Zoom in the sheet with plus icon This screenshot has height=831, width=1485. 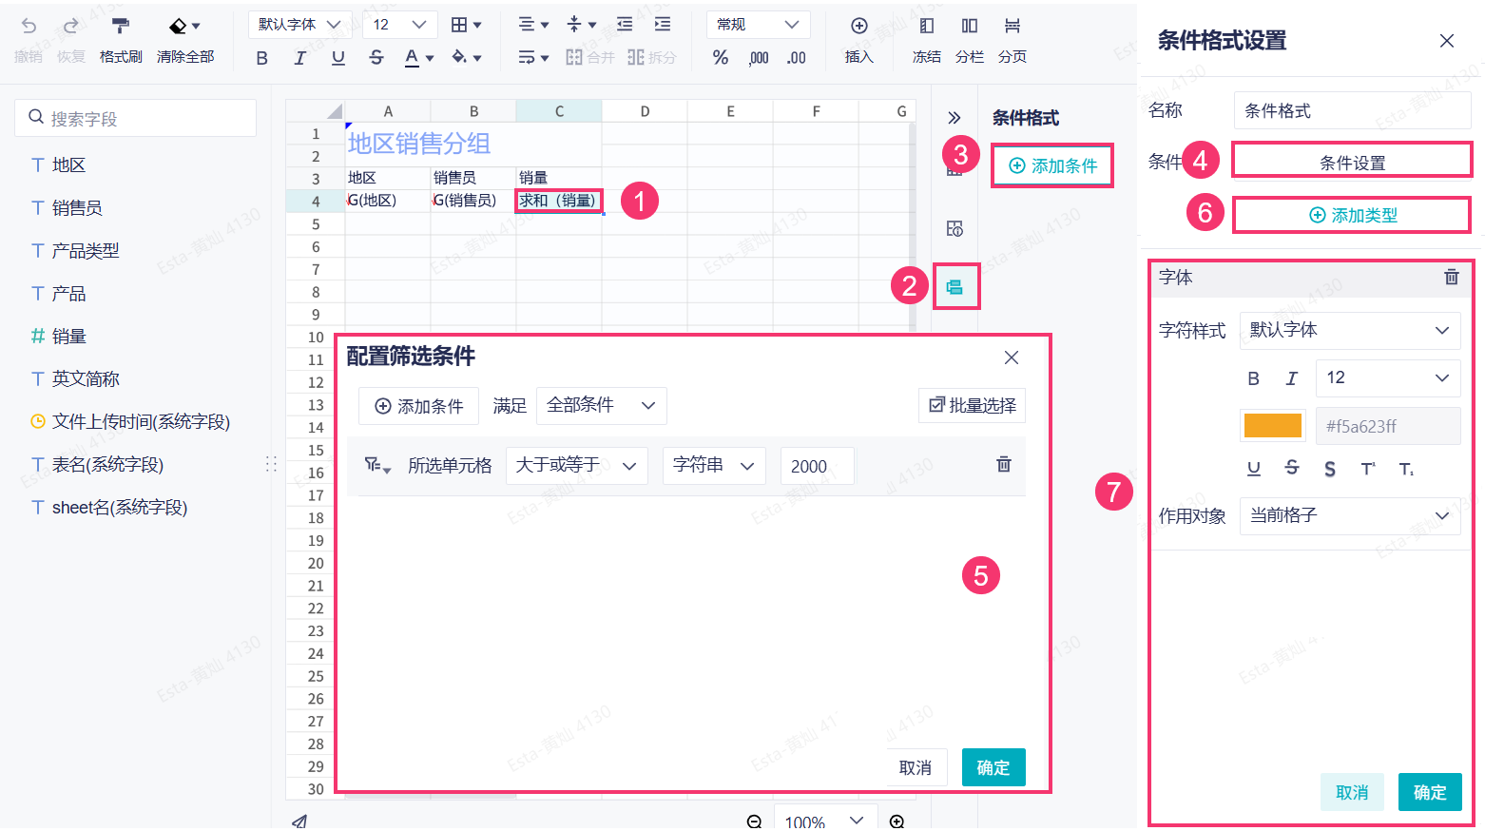(x=897, y=821)
